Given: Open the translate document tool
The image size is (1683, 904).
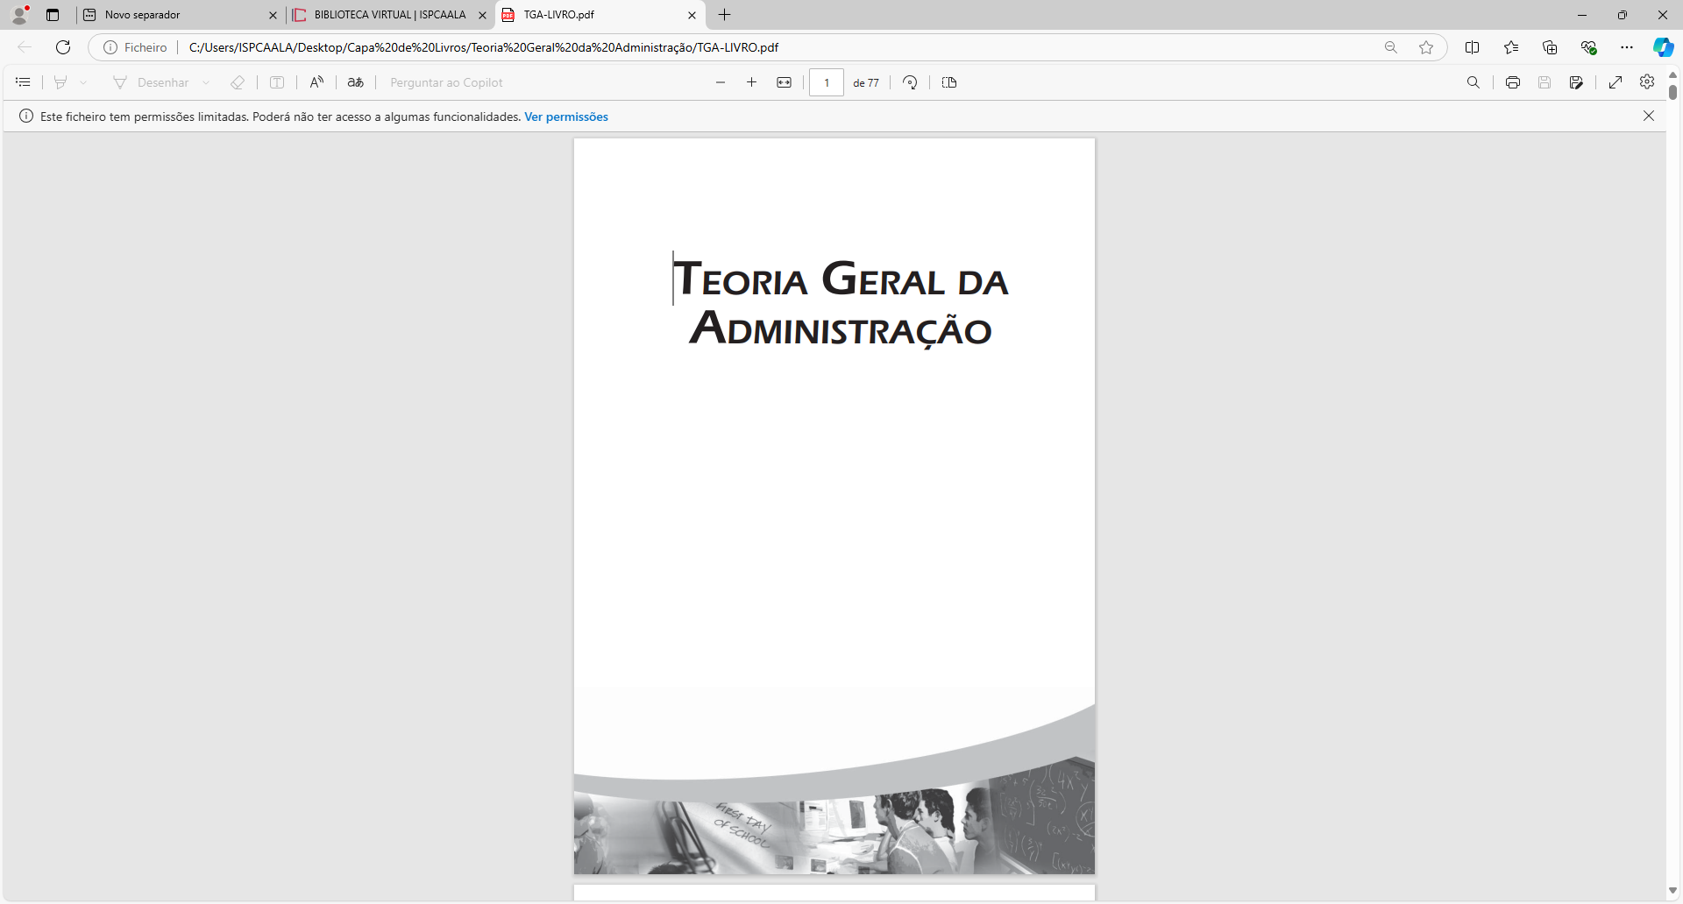Looking at the screenshot, I should (356, 81).
